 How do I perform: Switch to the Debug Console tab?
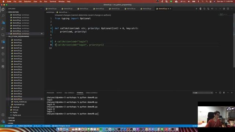[91, 93]
